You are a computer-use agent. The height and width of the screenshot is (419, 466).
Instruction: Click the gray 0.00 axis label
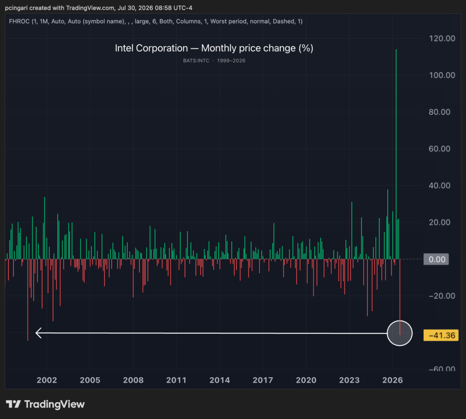coord(436,259)
